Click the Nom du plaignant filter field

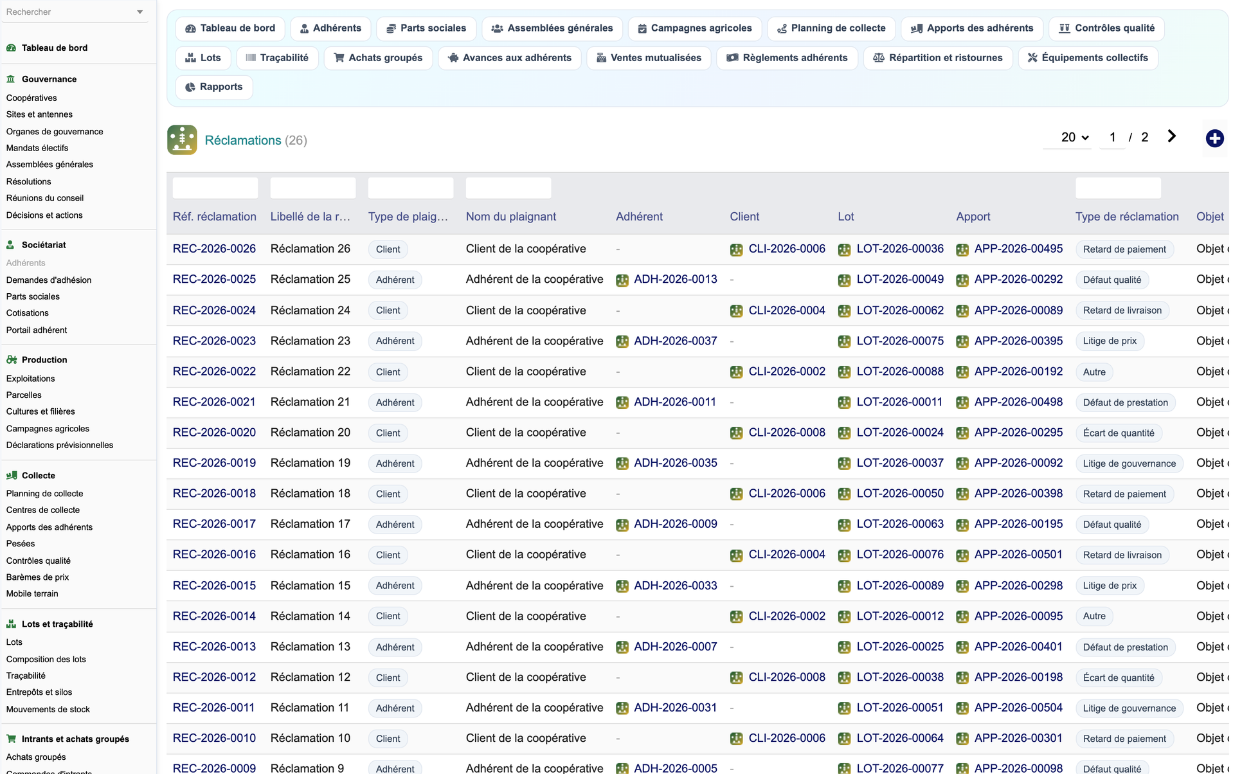point(509,188)
